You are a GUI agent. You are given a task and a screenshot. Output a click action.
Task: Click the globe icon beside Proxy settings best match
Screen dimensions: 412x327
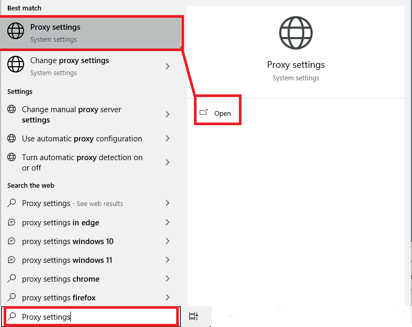pyautogui.click(x=16, y=32)
